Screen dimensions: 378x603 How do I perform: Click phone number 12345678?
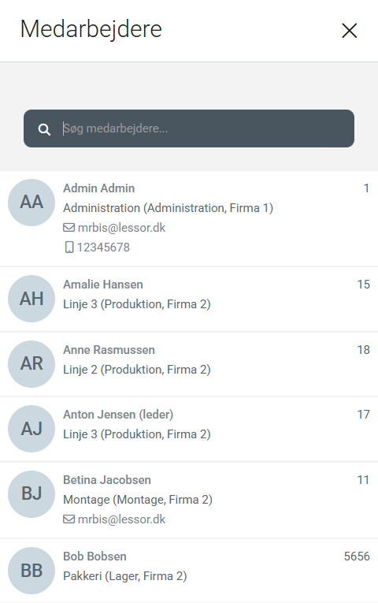pyautogui.click(x=103, y=248)
